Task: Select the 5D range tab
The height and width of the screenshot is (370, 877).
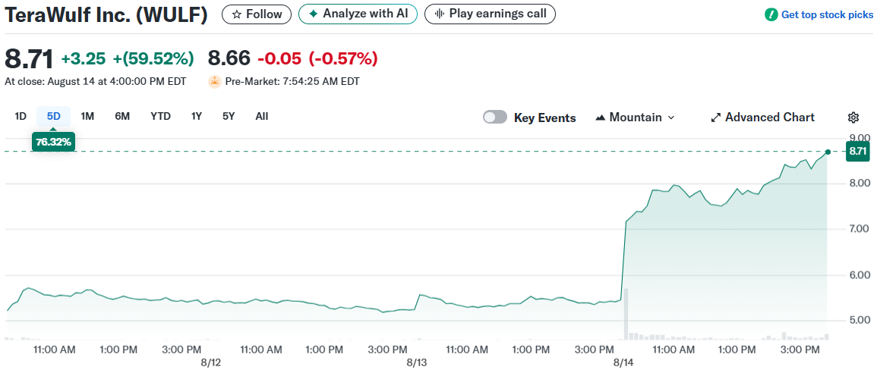Action: (54, 116)
